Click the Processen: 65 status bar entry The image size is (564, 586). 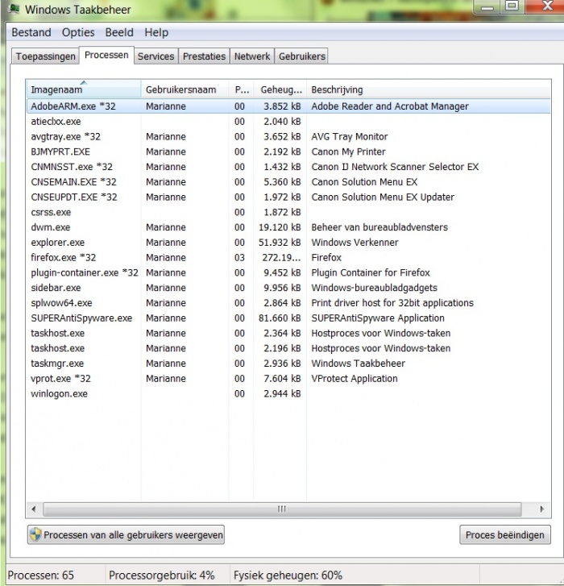click(x=41, y=576)
